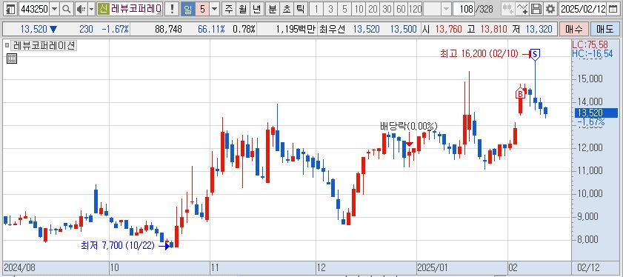Select the 일 daily chart period
Viewport: 623px width, 277px height.
[187, 9]
